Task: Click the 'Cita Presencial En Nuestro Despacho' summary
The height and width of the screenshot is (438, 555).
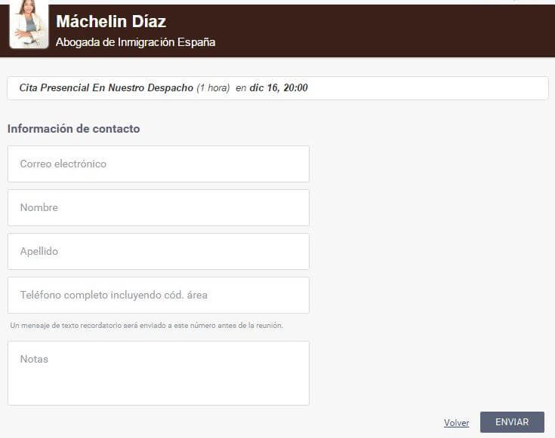Action: coord(106,87)
